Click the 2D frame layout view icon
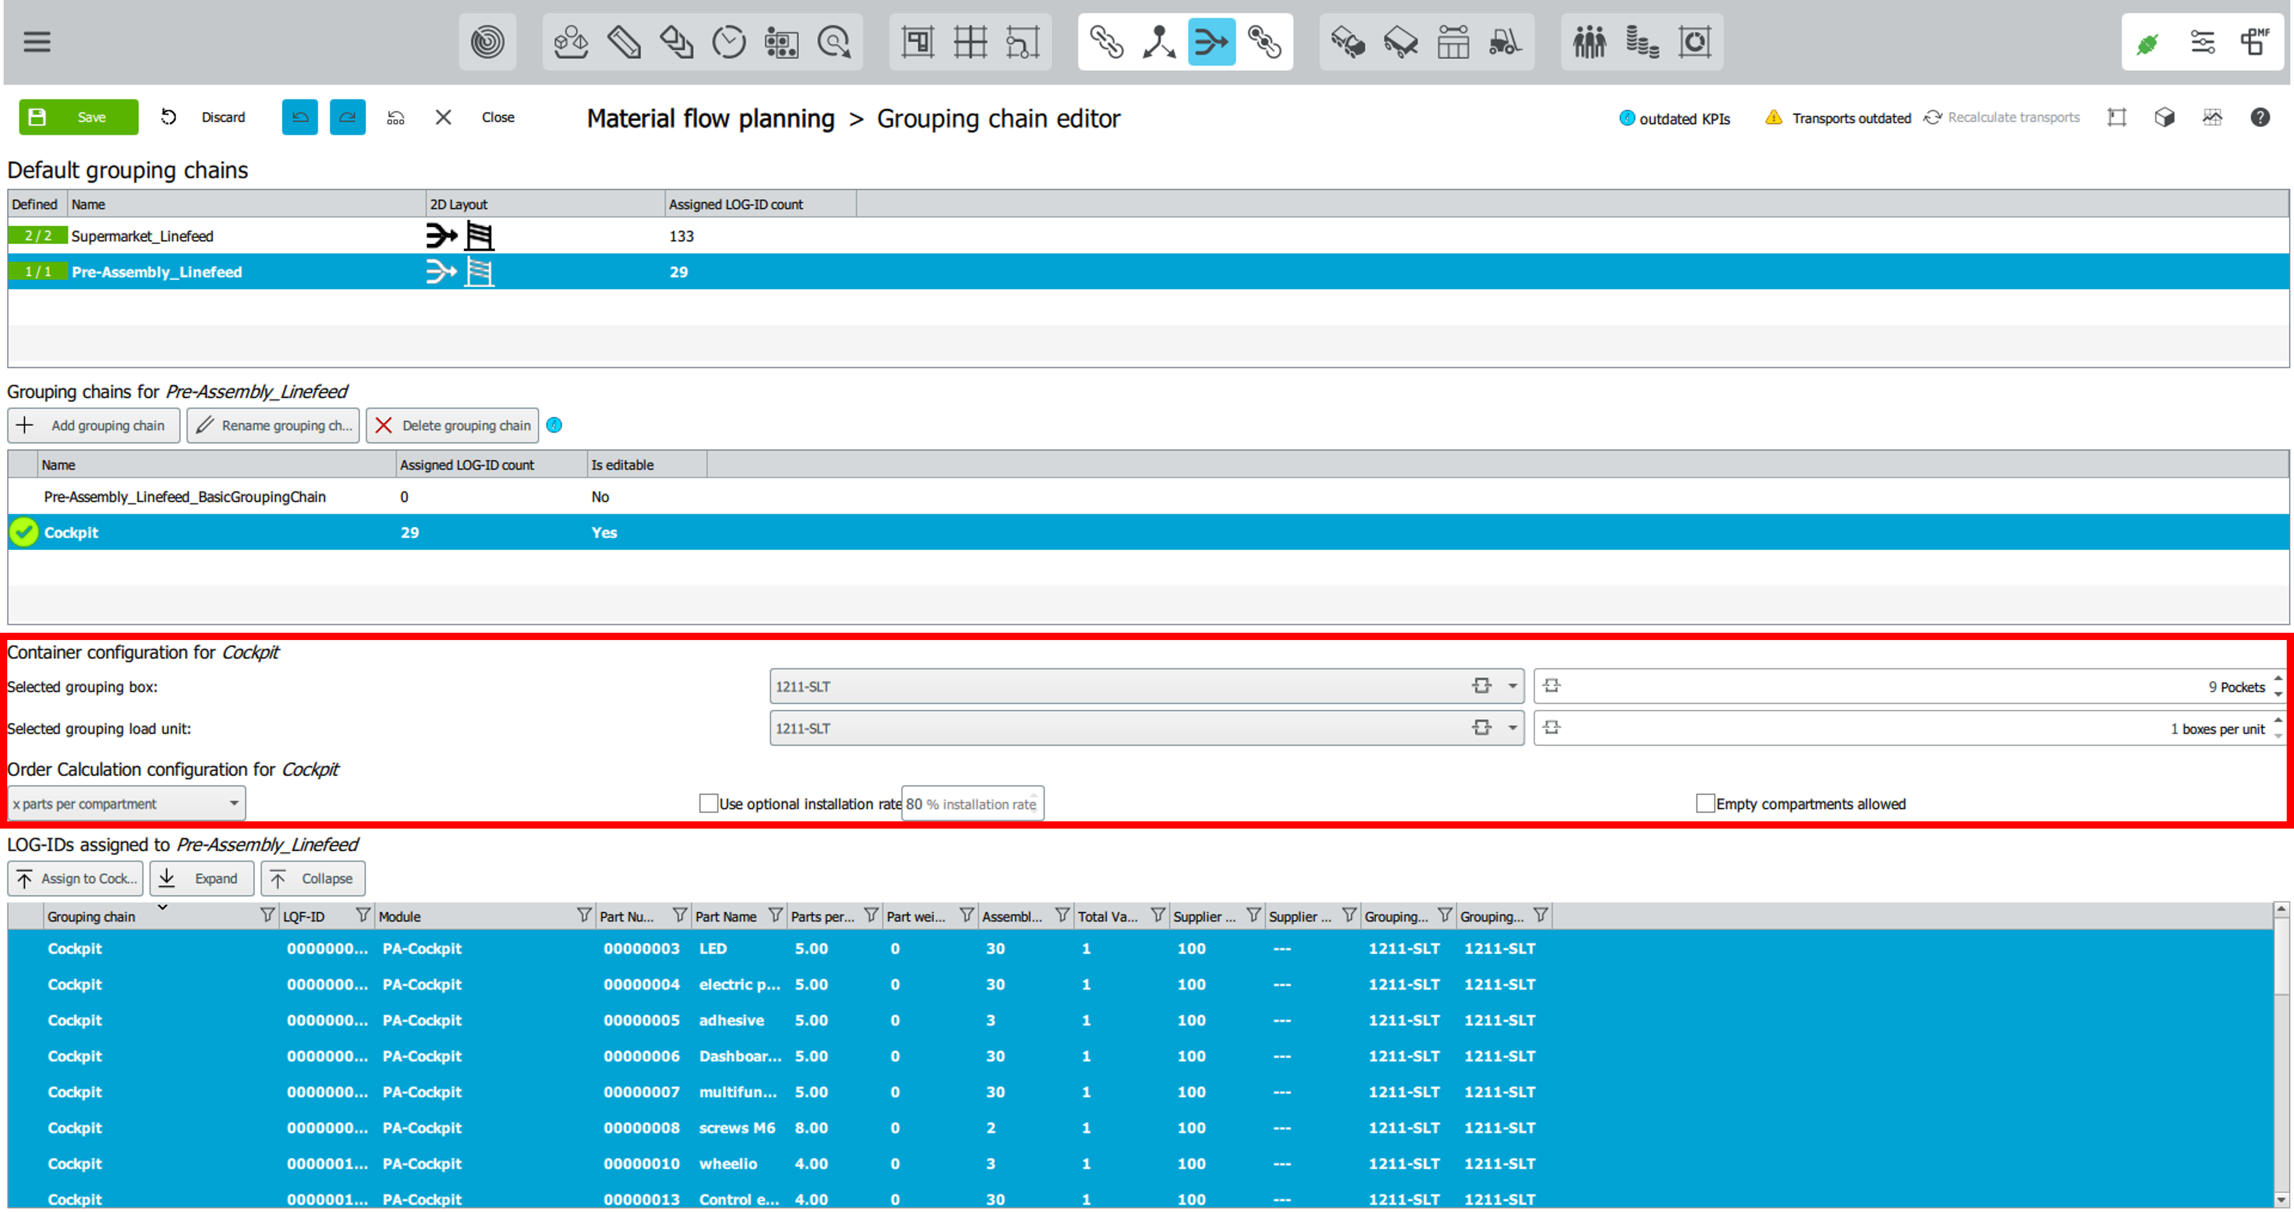Image resolution: width=2294 pixels, height=1212 pixels. pos(2118,117)
